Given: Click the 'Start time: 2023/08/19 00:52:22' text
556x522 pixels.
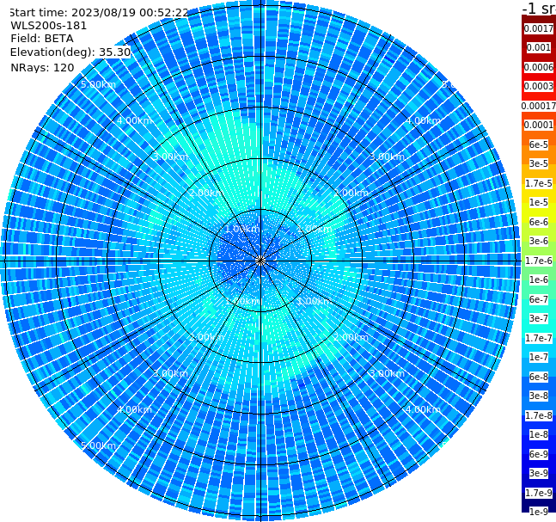Looking at the screenshot, I should click(99, 13).
